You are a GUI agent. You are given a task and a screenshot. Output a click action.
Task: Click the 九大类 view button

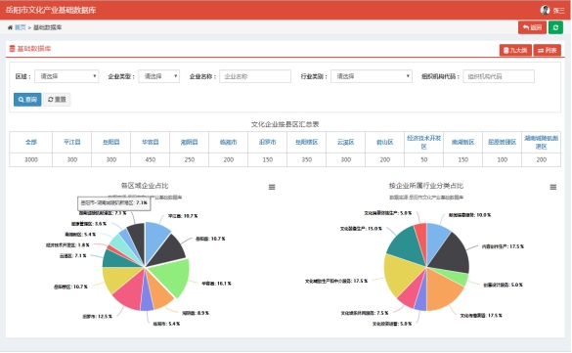pyautogui.click(x=515, y=50)
